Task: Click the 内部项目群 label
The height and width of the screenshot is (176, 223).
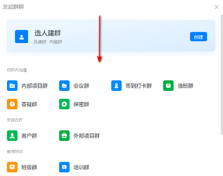Action: [x=35, y=86]
